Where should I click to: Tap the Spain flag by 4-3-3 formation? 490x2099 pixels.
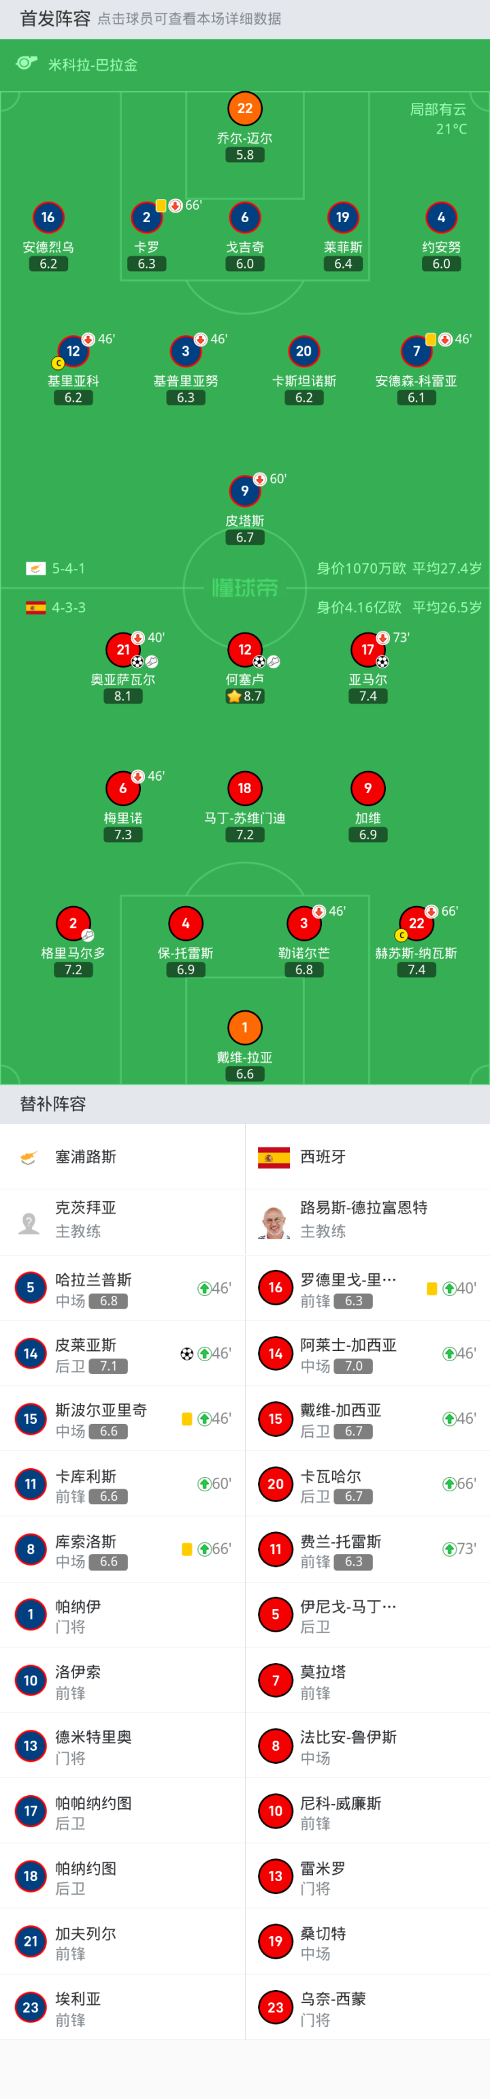point(36,608)
